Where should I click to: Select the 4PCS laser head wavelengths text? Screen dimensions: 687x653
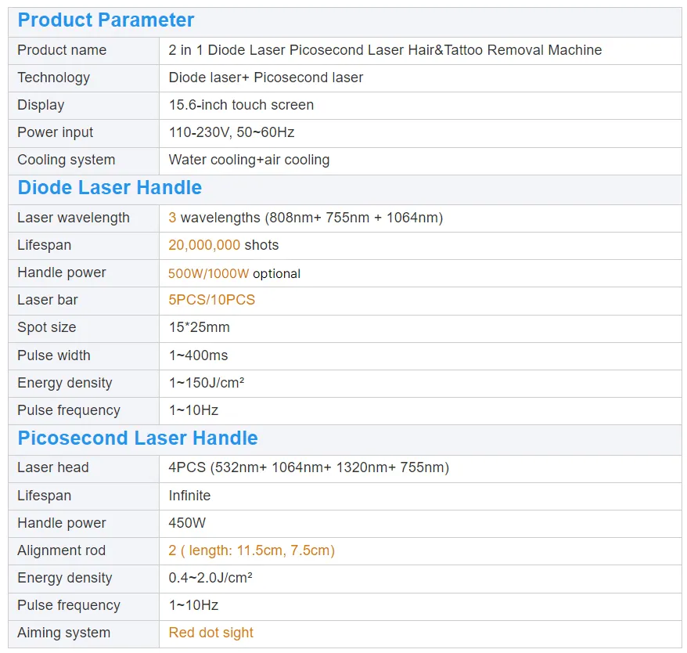coord(308,467)
